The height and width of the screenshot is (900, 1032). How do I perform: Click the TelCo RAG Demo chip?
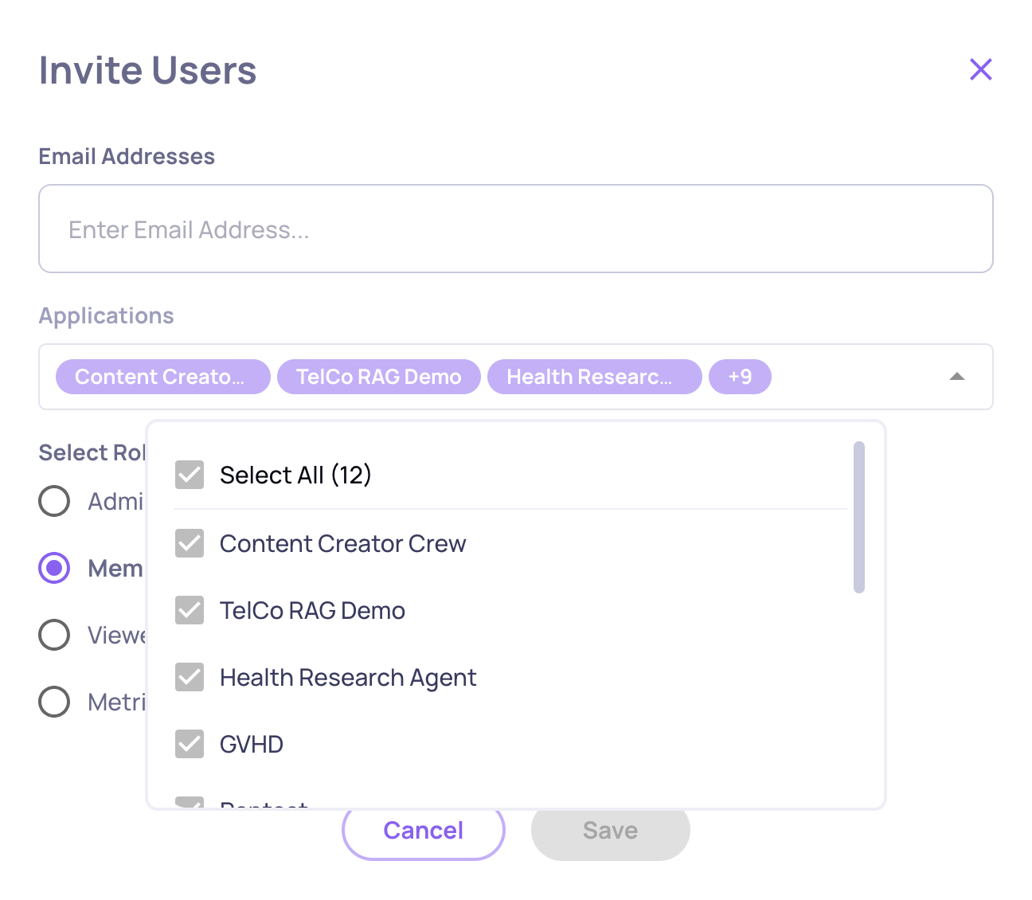click(378, 377)
